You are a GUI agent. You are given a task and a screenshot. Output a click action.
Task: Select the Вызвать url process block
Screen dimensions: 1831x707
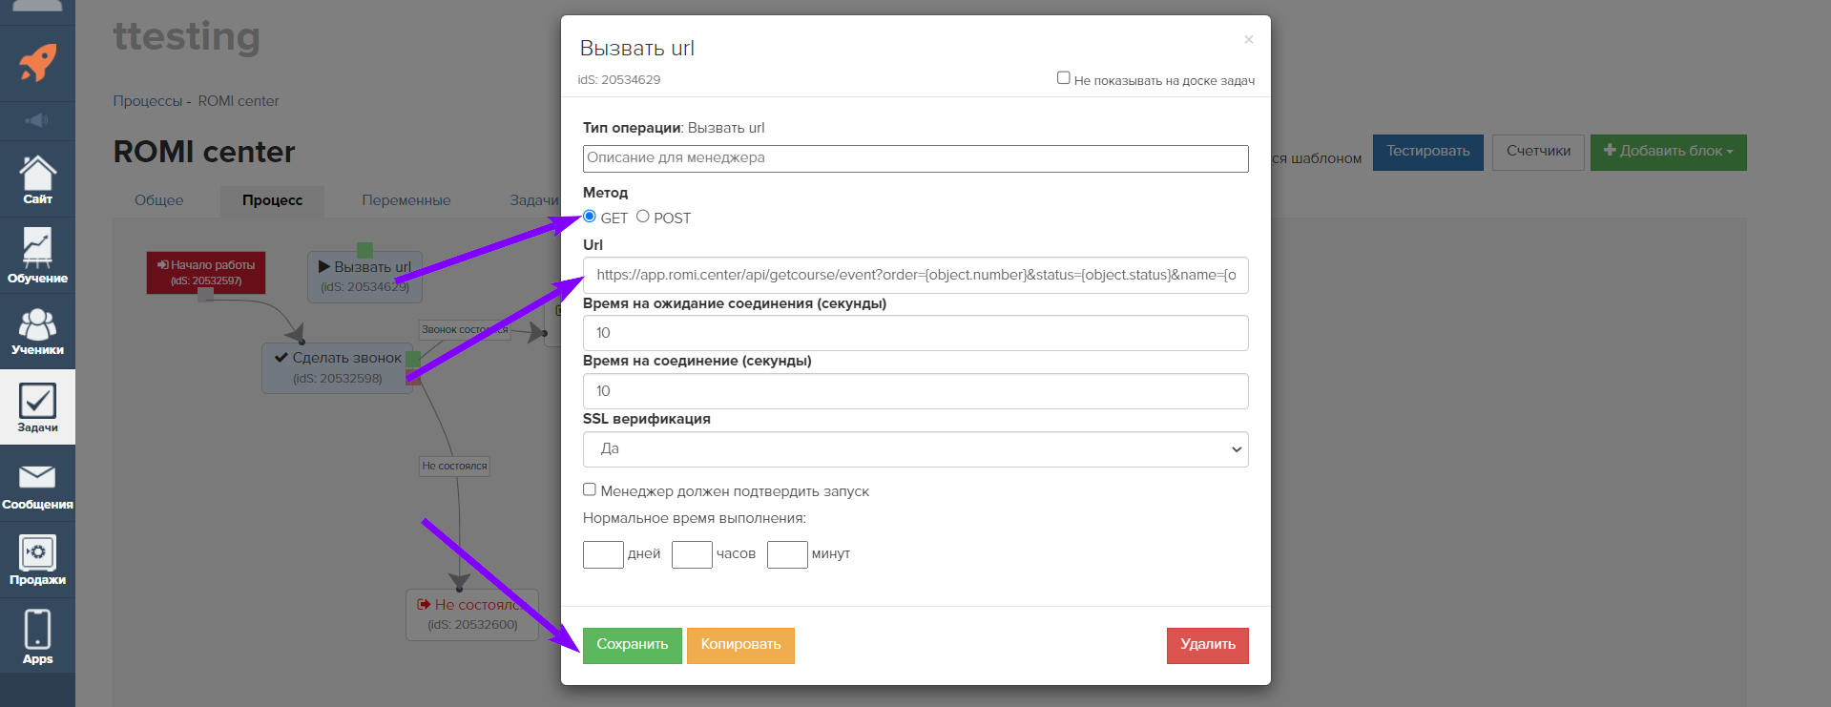[x=364, y=277]
